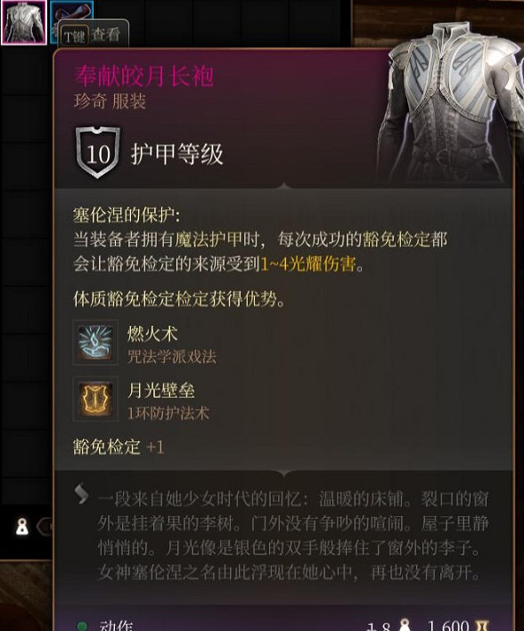Click the weight icon next to 1.8

click(x=404, y=625)
